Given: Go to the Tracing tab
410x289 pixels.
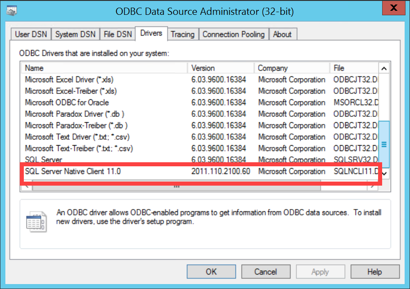Looking at the screenshot, I should coord(183,34).
